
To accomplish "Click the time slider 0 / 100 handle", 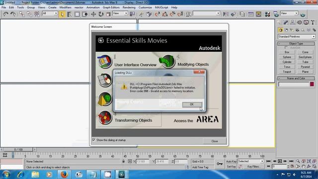I will point(18,149).
